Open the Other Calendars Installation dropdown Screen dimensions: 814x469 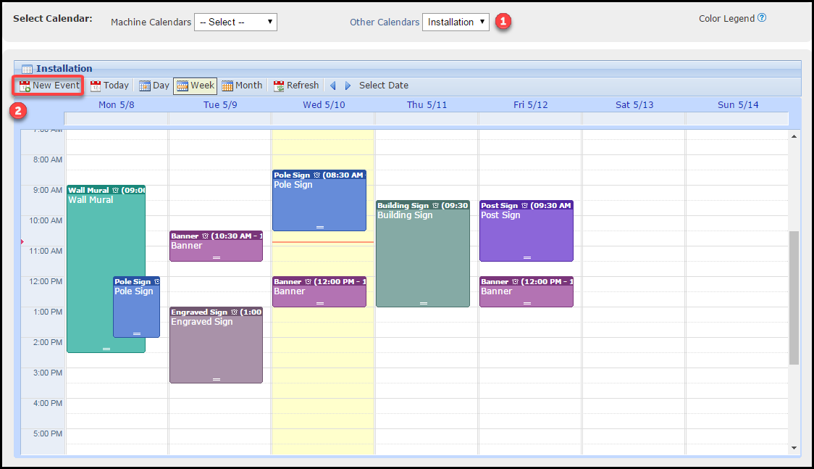coord(456,22)
